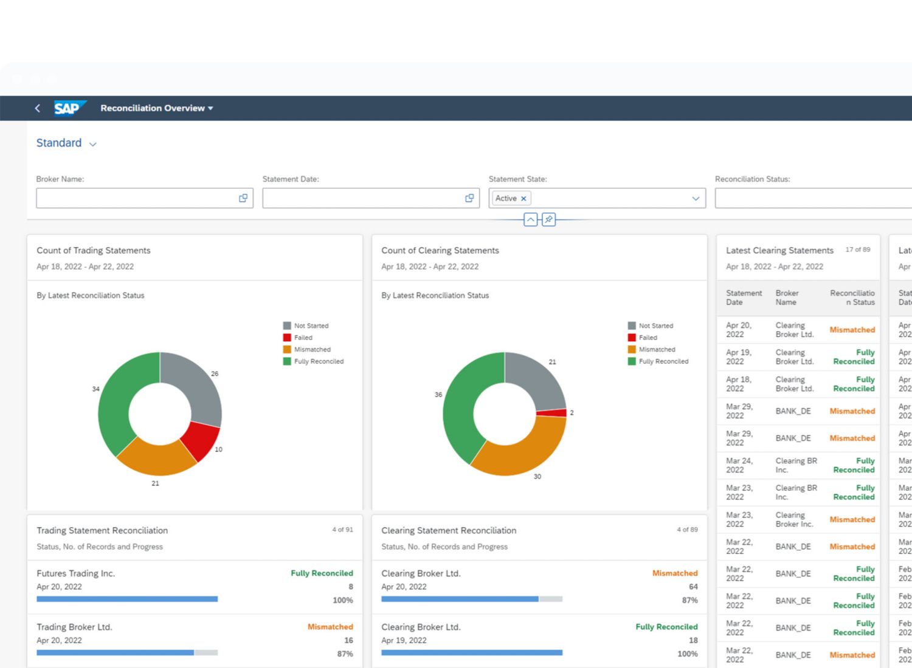Click the back arrow in header
The image size is (912, 668).
(x=38, y=108)
